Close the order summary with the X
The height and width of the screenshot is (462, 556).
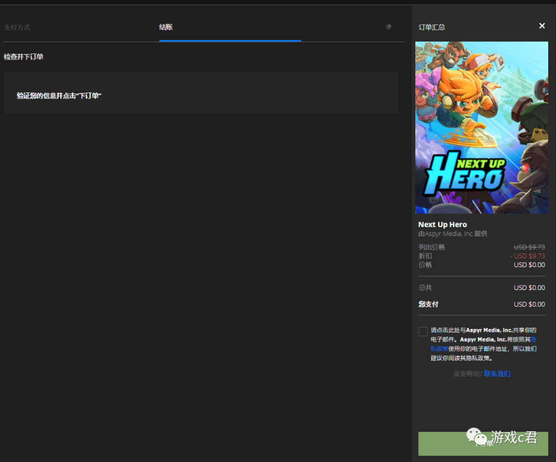(542, 26)
